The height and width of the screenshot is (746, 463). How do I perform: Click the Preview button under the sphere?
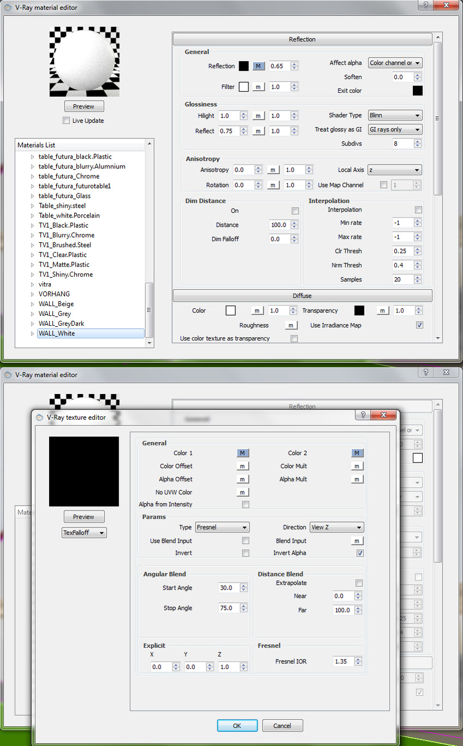[x=84, y=107]
